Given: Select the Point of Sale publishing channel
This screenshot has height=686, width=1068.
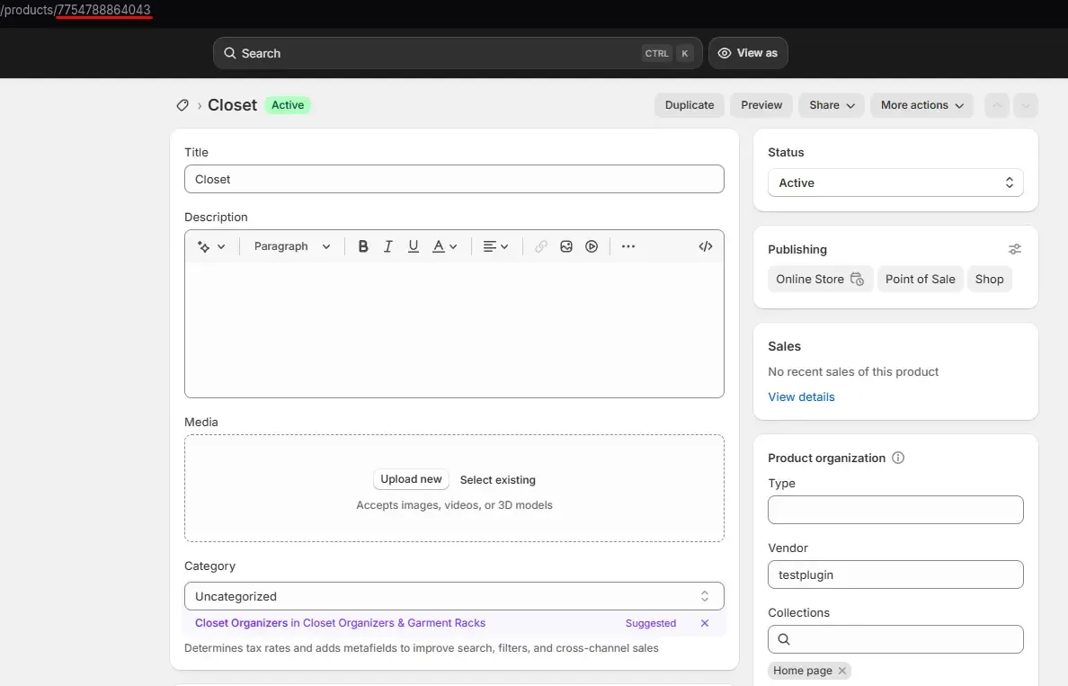Looking at the screenshot, I should coord(920,279).
